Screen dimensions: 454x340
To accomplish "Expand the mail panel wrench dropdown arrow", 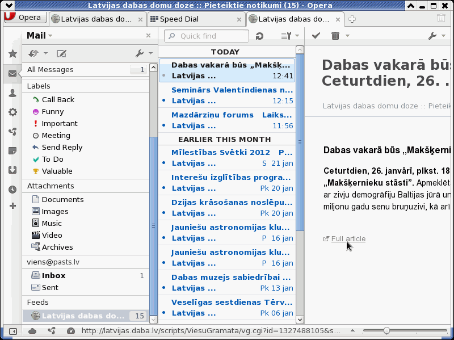I will tap(150, 53).
